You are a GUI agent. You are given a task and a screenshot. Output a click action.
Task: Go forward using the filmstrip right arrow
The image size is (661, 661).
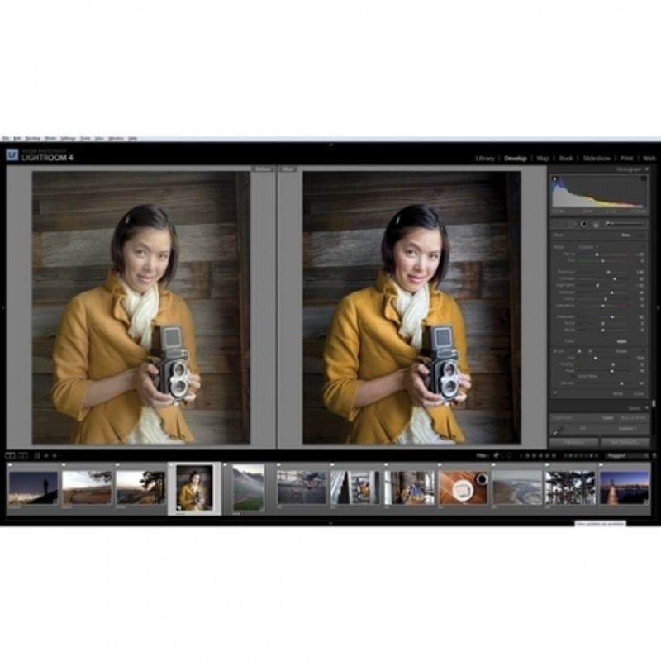55,455
